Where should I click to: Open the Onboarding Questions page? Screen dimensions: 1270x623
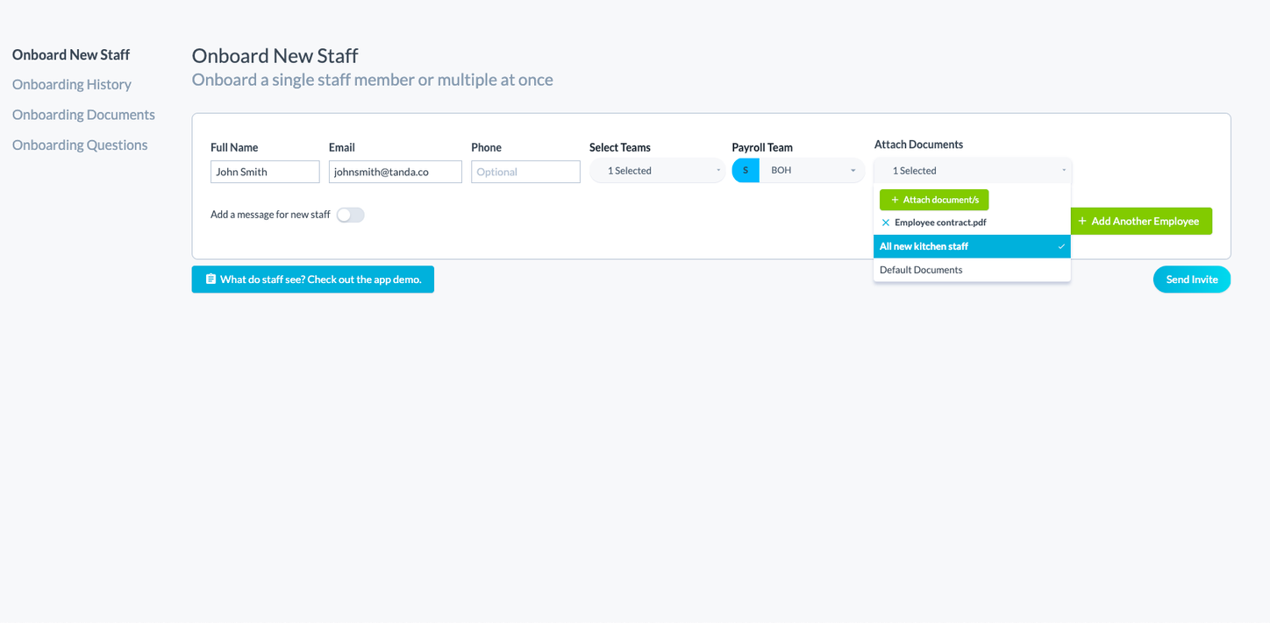(80, 145)
